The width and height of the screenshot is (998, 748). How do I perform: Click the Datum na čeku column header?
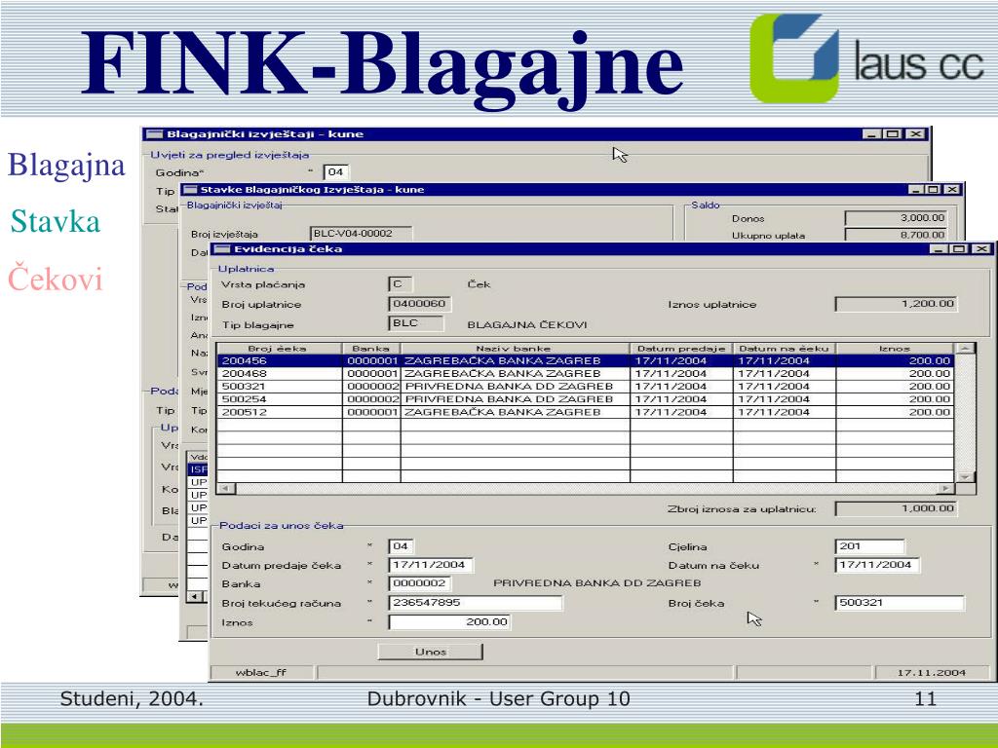point(785,349)
